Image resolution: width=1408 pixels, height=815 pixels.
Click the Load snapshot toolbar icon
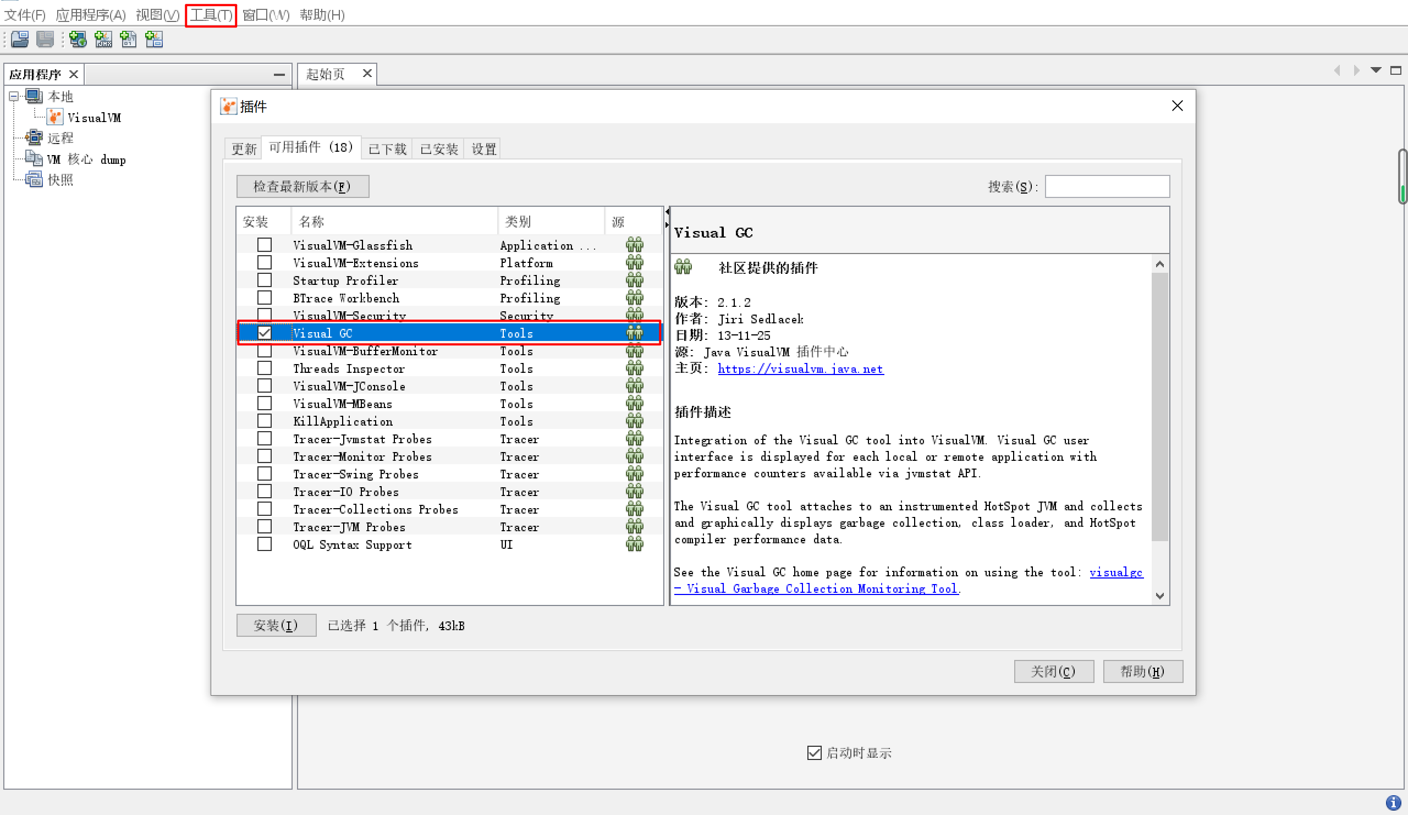[x=20, y=39]
